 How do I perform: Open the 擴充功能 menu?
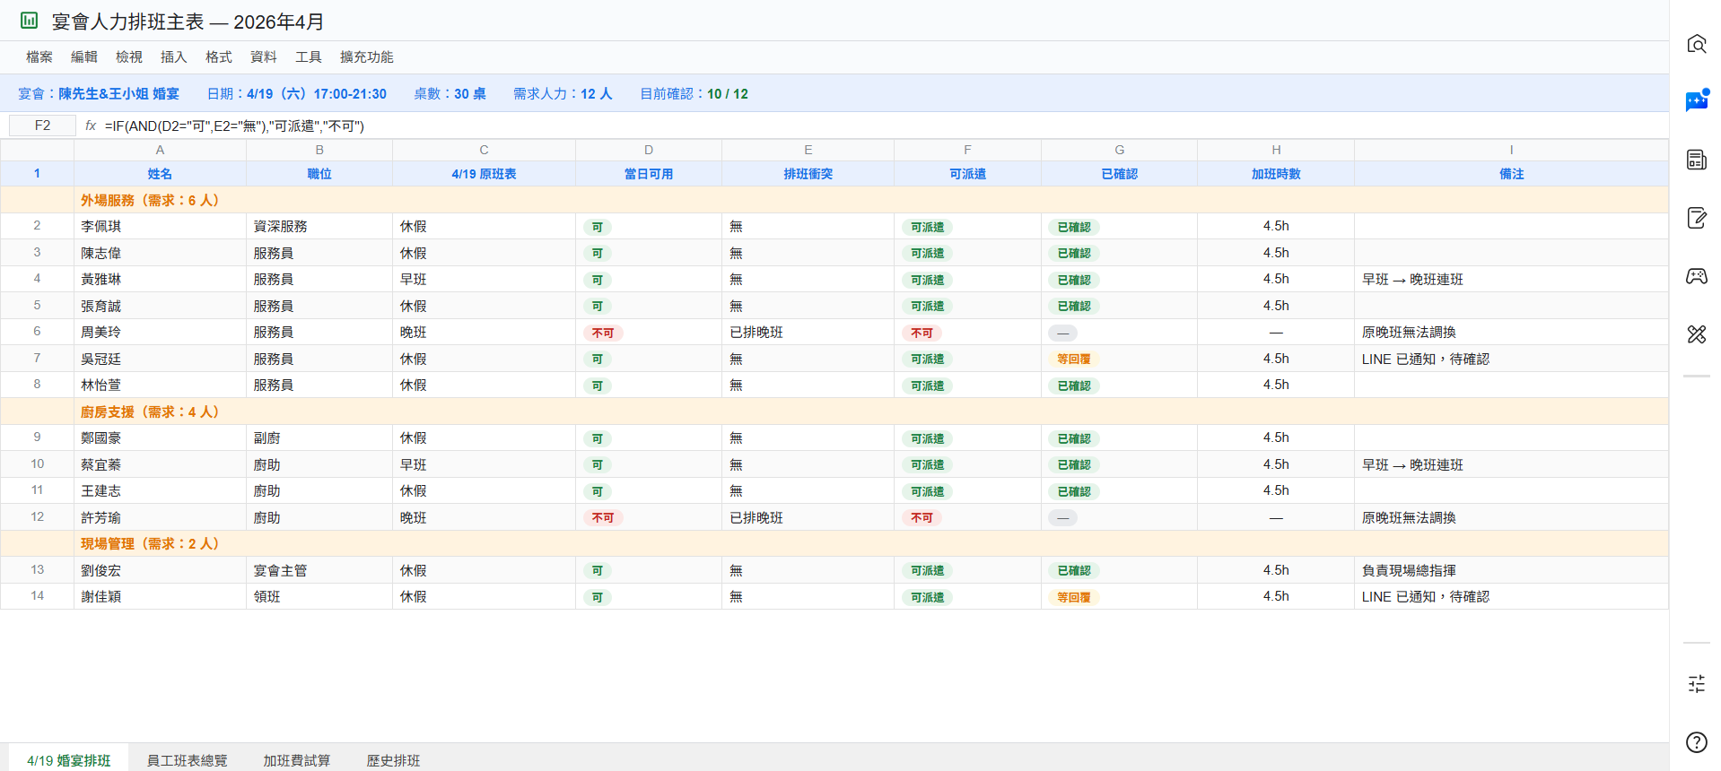(367, 56)
